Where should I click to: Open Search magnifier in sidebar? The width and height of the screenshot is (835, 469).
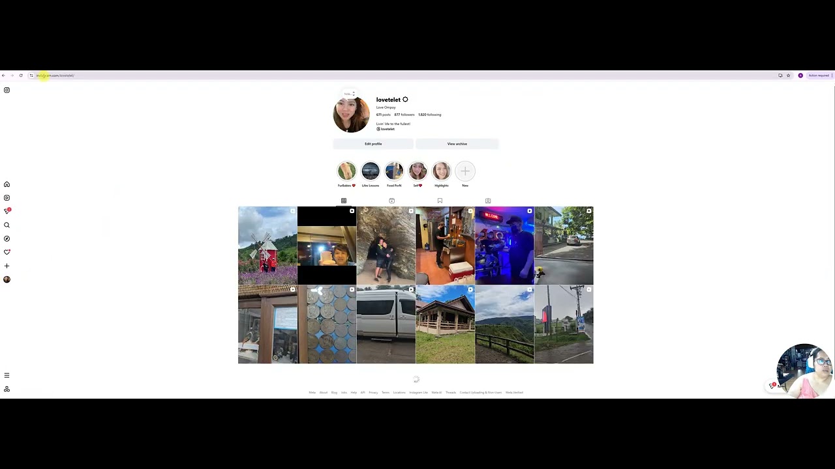pyautogui.click(x=7, y=225)
